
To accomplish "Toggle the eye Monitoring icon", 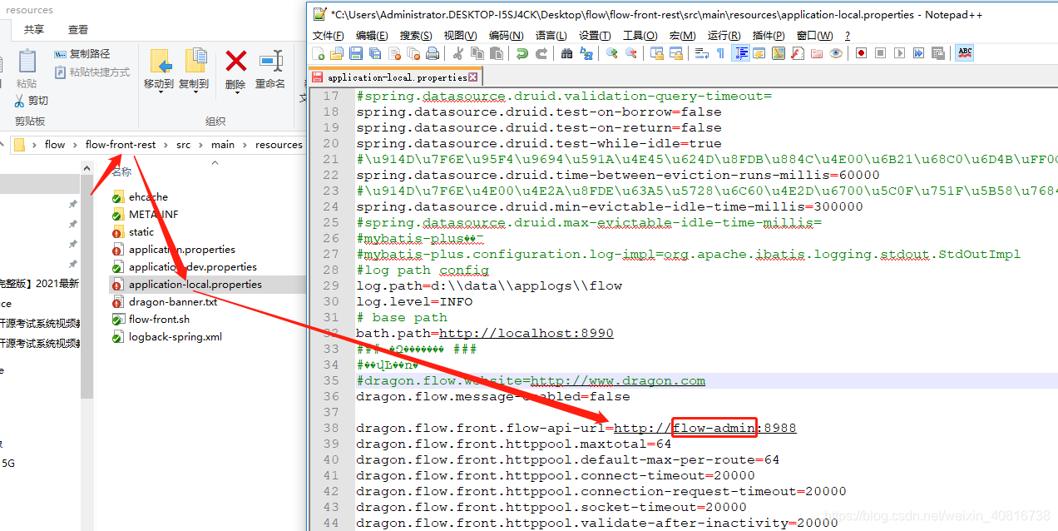I will (836, 53).
